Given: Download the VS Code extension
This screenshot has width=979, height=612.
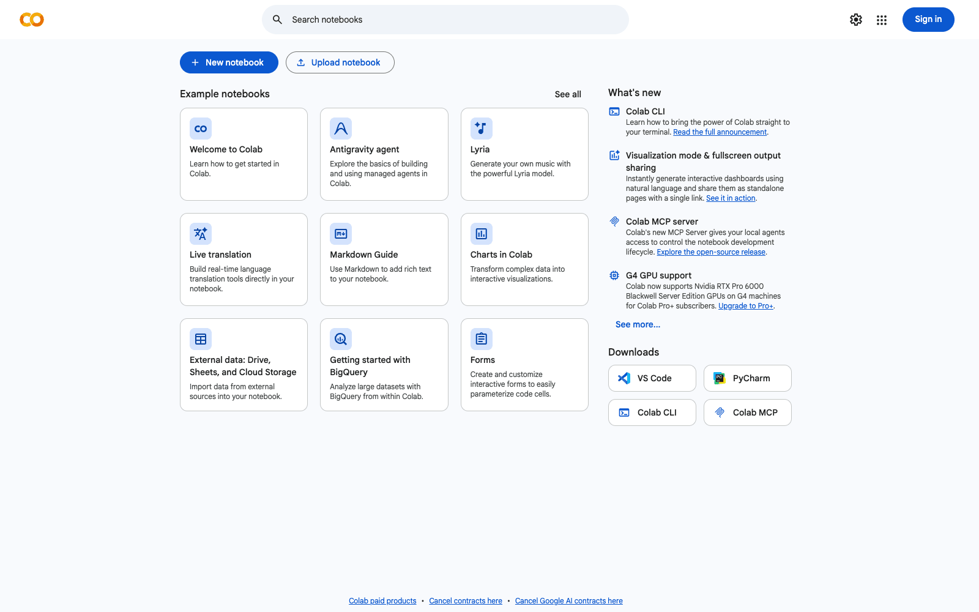Looking at the screenshot, I should pyautogui.click(x=652, y=378).
